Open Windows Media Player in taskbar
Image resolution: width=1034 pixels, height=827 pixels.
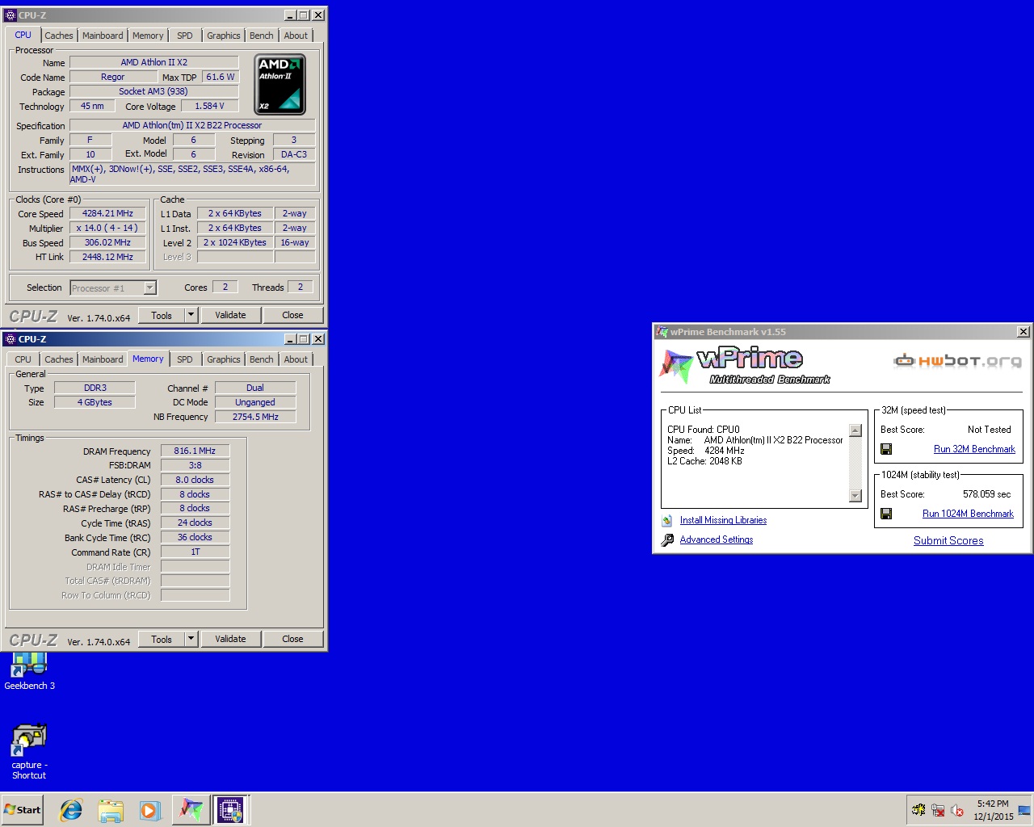coord(149,810)
